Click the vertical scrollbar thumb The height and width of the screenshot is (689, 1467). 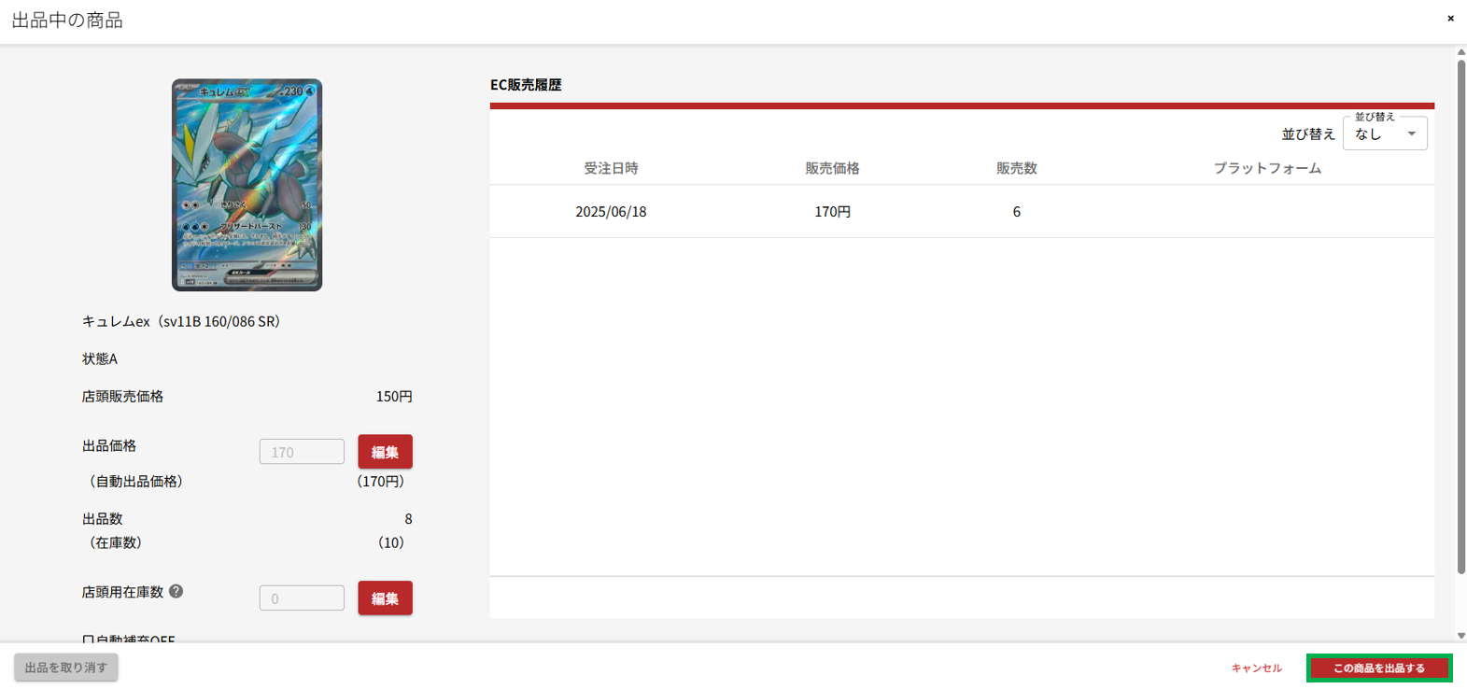click(1460, 317)
